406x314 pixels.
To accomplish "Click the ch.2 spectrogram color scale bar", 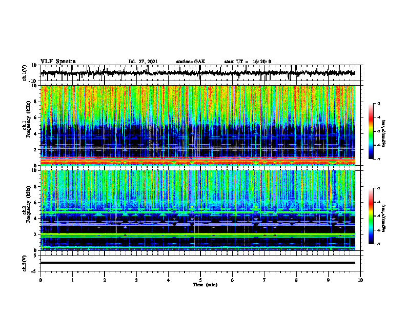I will 371,216.
